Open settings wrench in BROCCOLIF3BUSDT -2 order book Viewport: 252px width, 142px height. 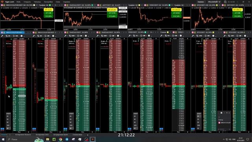[34, 36]
